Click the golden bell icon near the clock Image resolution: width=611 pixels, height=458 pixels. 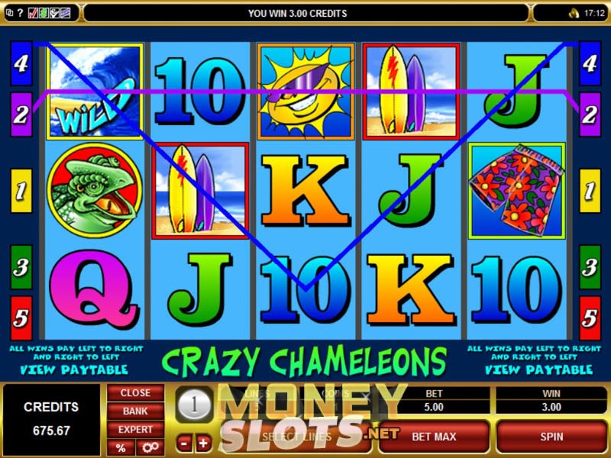[x=574, y=14]
